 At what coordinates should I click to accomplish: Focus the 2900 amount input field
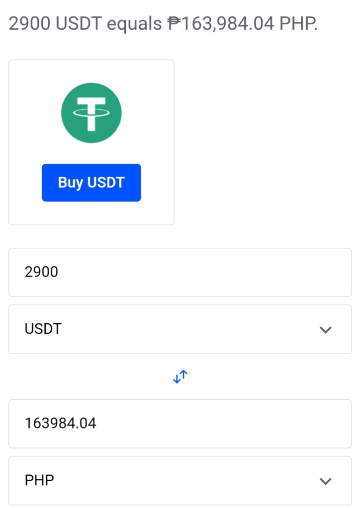click(x=180, y=273)
